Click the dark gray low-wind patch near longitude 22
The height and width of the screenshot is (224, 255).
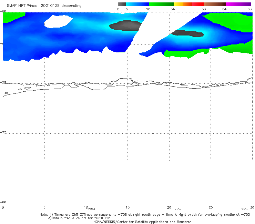tap(187, 34)
